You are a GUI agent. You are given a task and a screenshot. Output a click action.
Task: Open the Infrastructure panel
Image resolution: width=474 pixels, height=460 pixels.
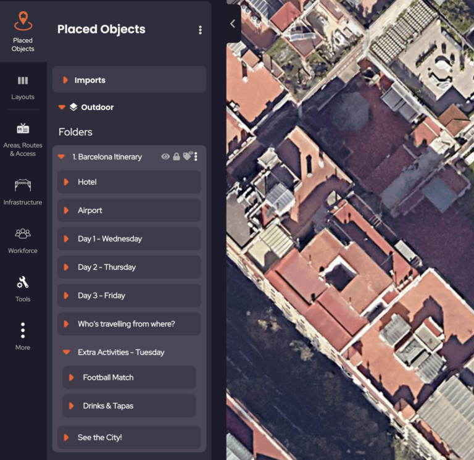(23, 192)
